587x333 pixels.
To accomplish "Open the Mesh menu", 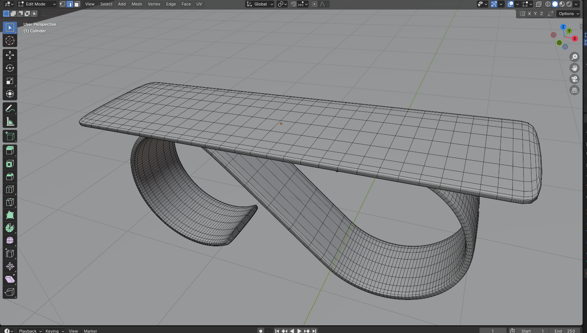I will 136,4.
